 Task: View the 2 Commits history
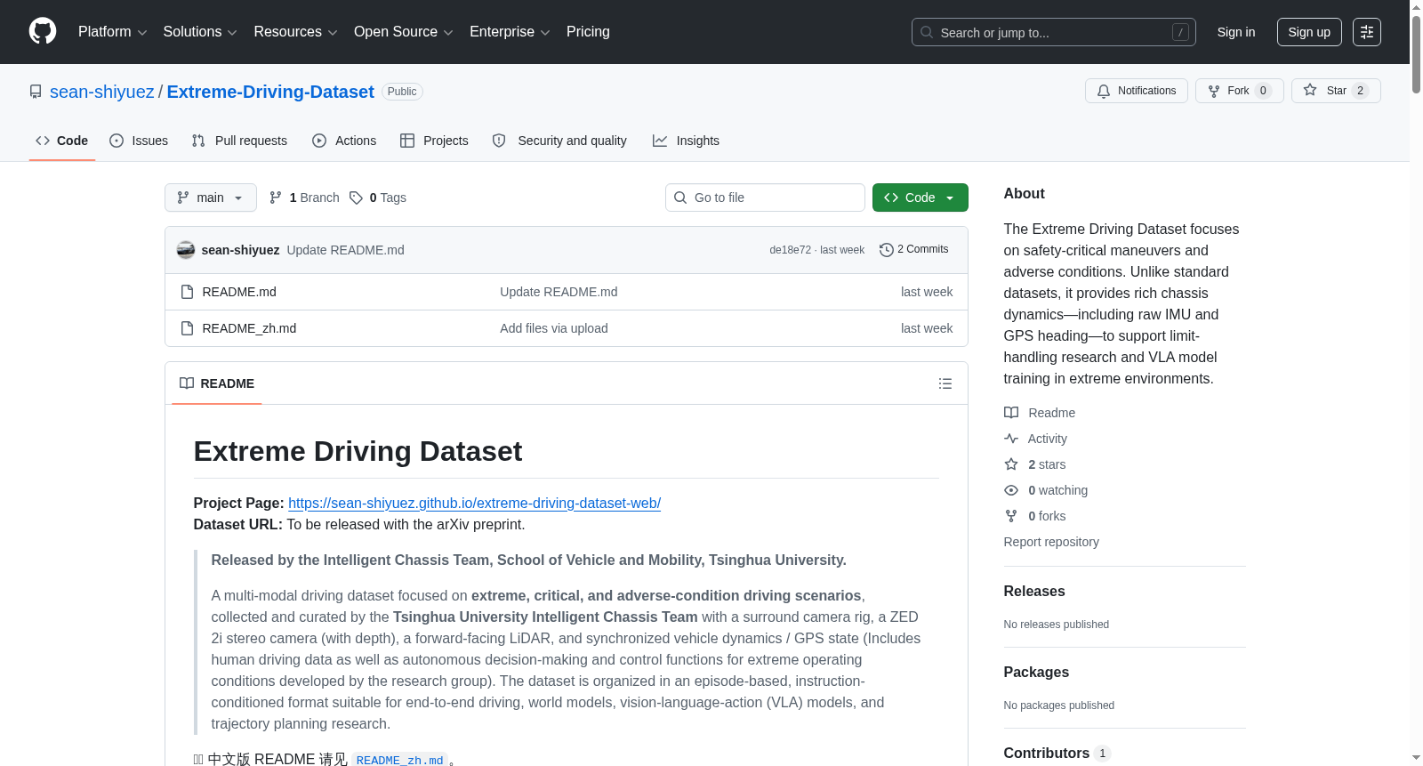[913, 249]
